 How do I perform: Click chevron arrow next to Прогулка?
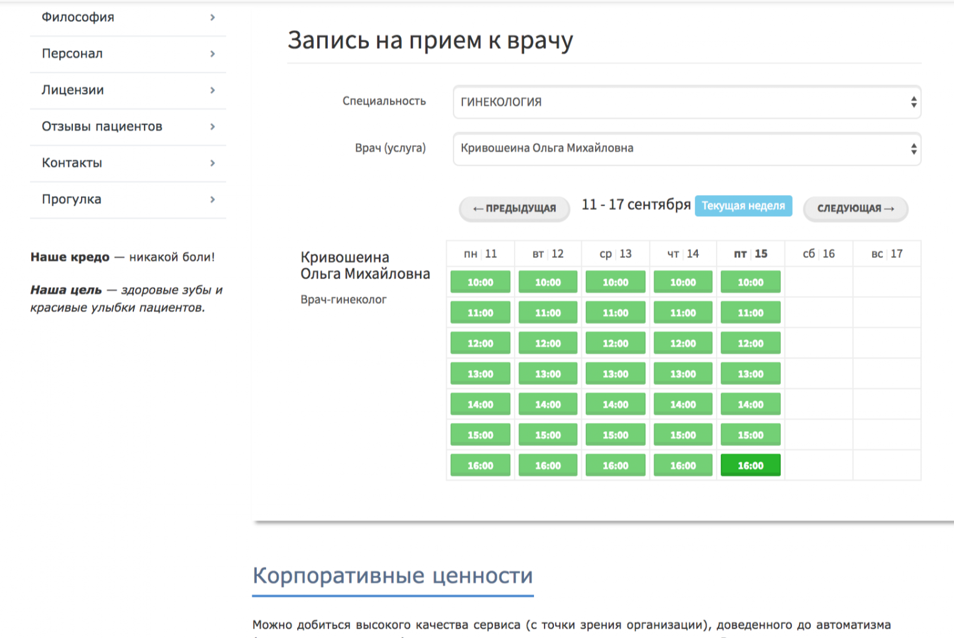tap(212, 199)
